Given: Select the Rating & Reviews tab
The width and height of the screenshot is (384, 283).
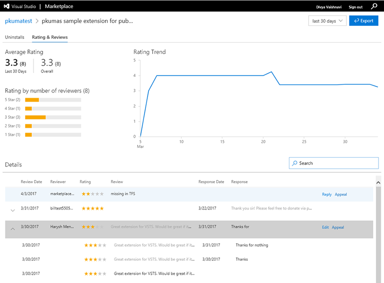Looking at the screenshot, I should [x=50, y=37].
